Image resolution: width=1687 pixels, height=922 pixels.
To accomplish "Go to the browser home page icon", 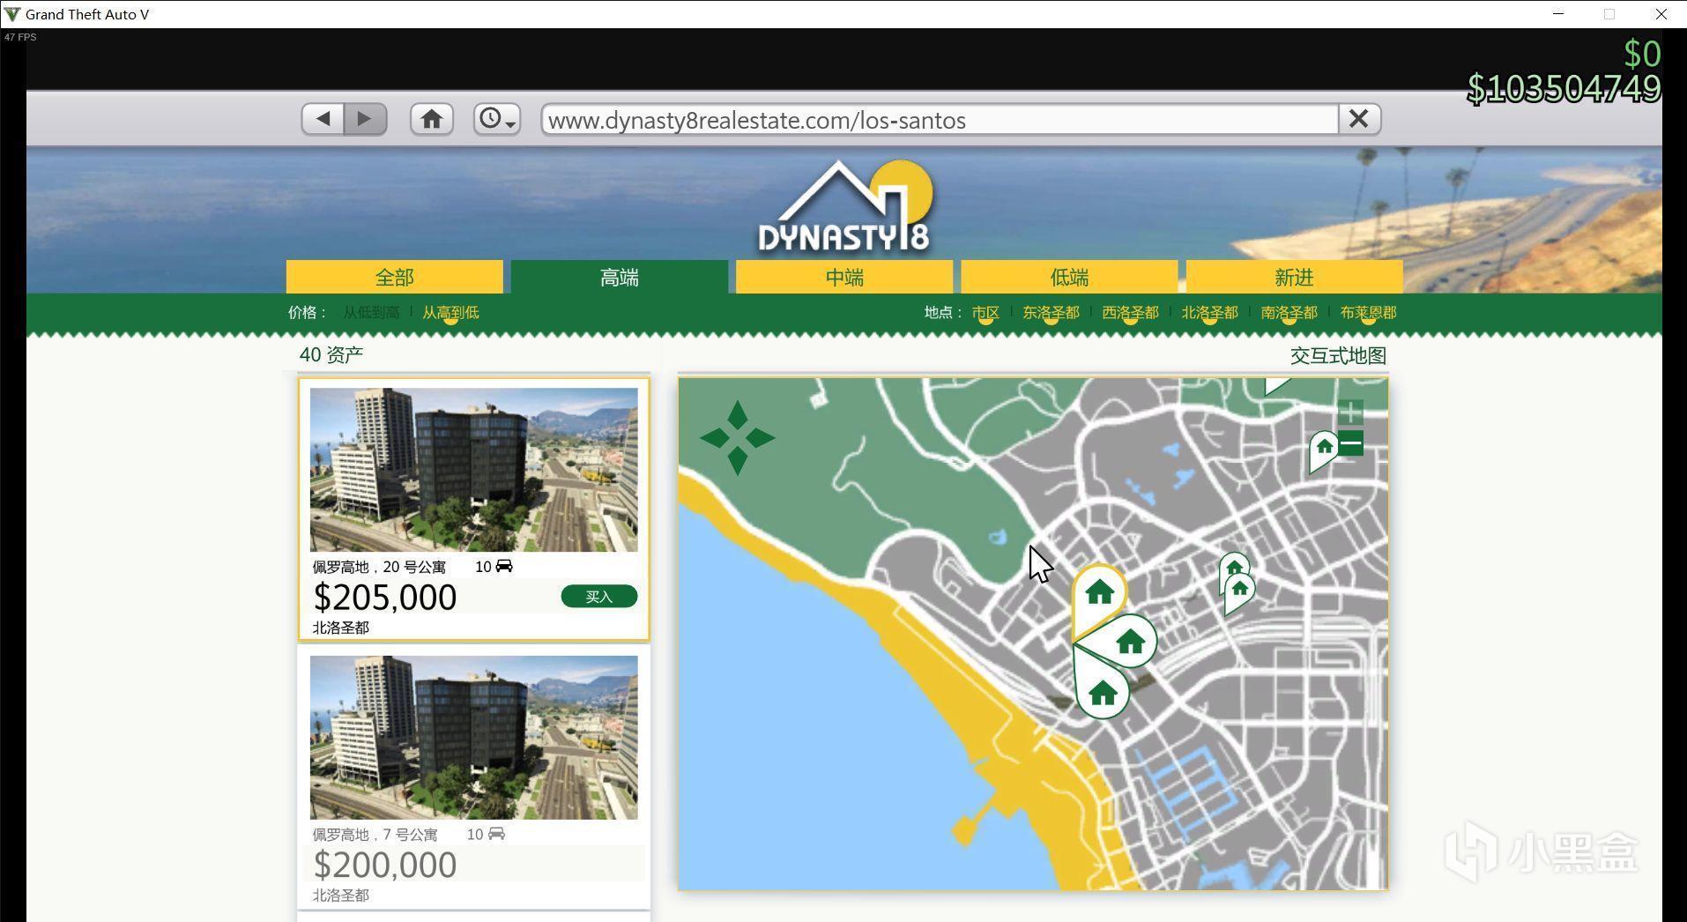I will pos(432,119).
